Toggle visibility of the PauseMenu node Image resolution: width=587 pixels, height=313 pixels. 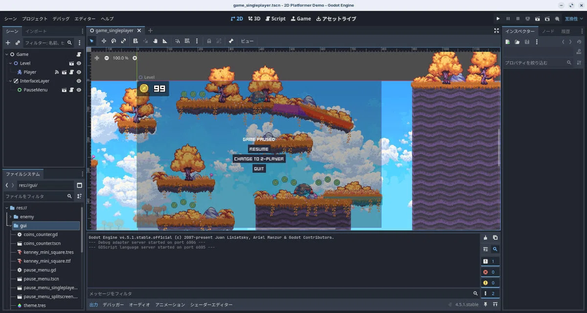click(x=79, y=90)
